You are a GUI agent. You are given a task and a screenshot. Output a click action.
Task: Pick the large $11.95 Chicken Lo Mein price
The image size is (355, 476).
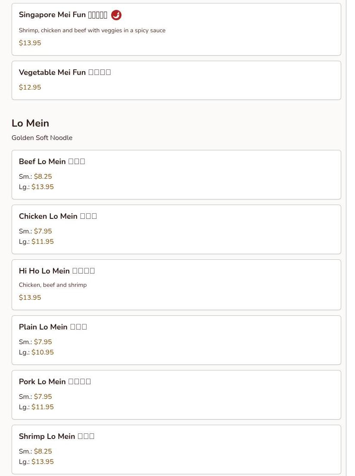click(43, 242)
